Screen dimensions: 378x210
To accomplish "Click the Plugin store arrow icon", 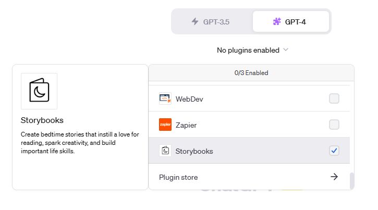I will 334,177.
